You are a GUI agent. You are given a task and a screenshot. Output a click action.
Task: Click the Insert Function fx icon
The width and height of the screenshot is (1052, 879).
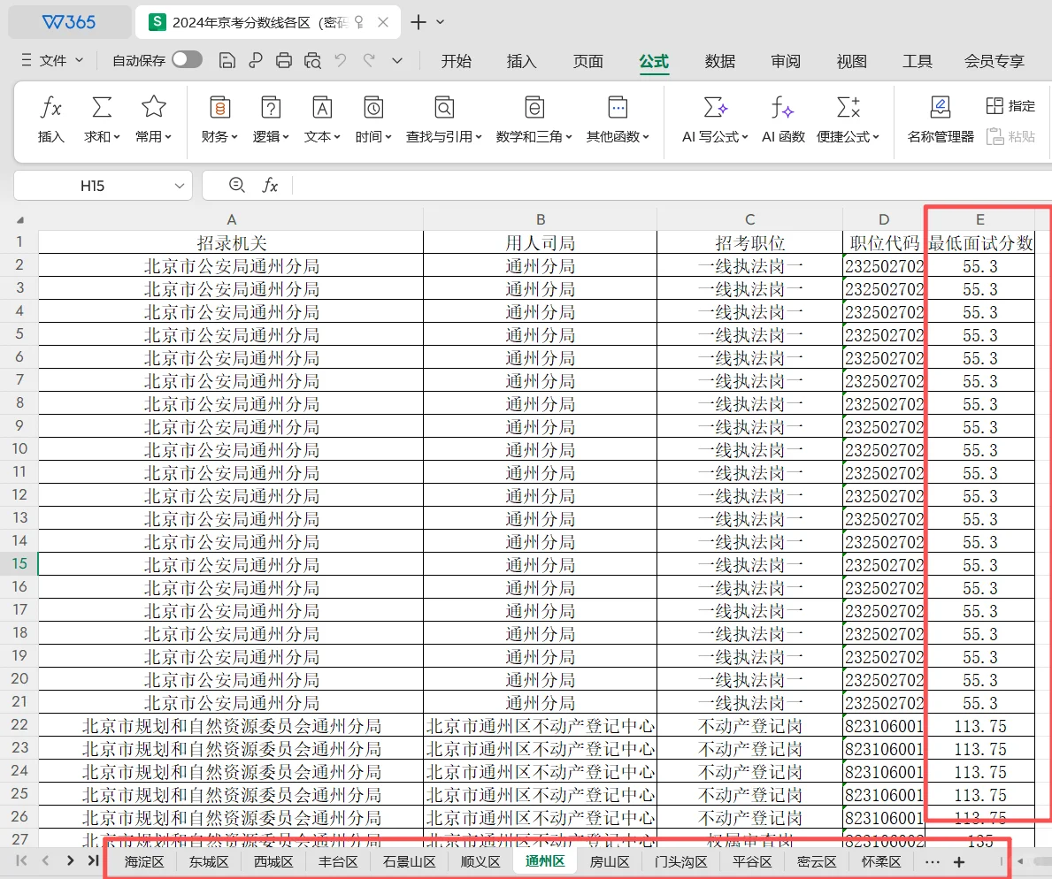51,107
